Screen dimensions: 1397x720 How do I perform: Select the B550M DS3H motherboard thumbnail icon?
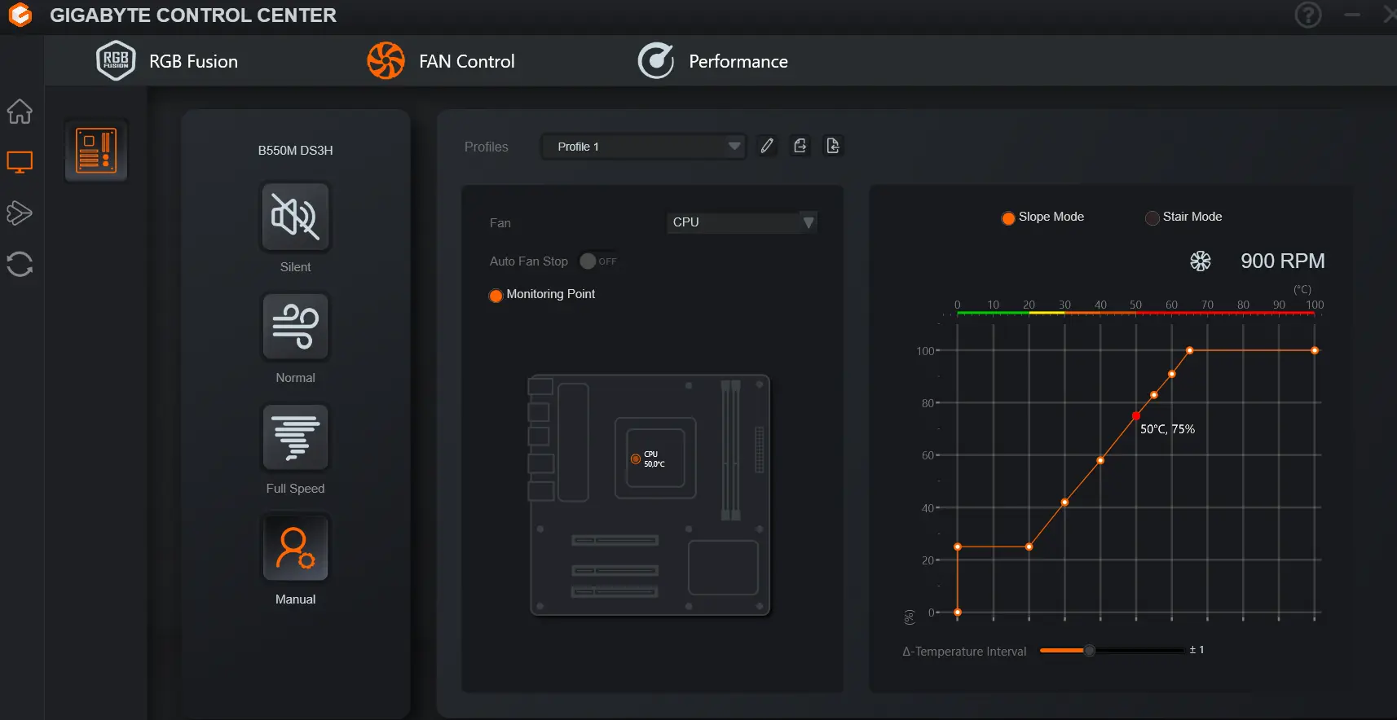(97, 151)
